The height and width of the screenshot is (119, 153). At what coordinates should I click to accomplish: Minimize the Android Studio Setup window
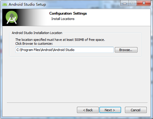[x=125, y=3]
